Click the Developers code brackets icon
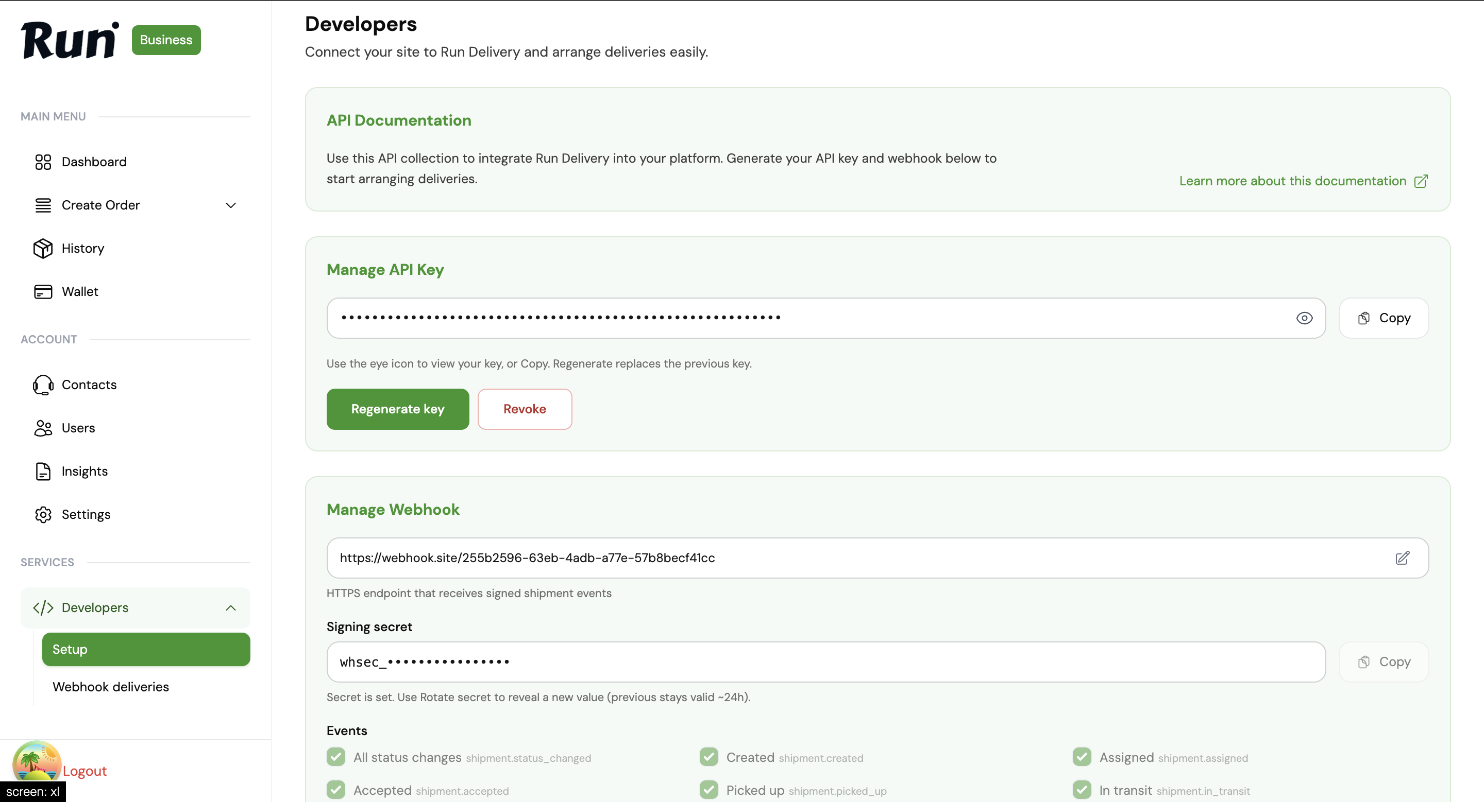1484x802 pixels. tap(43, 607)
